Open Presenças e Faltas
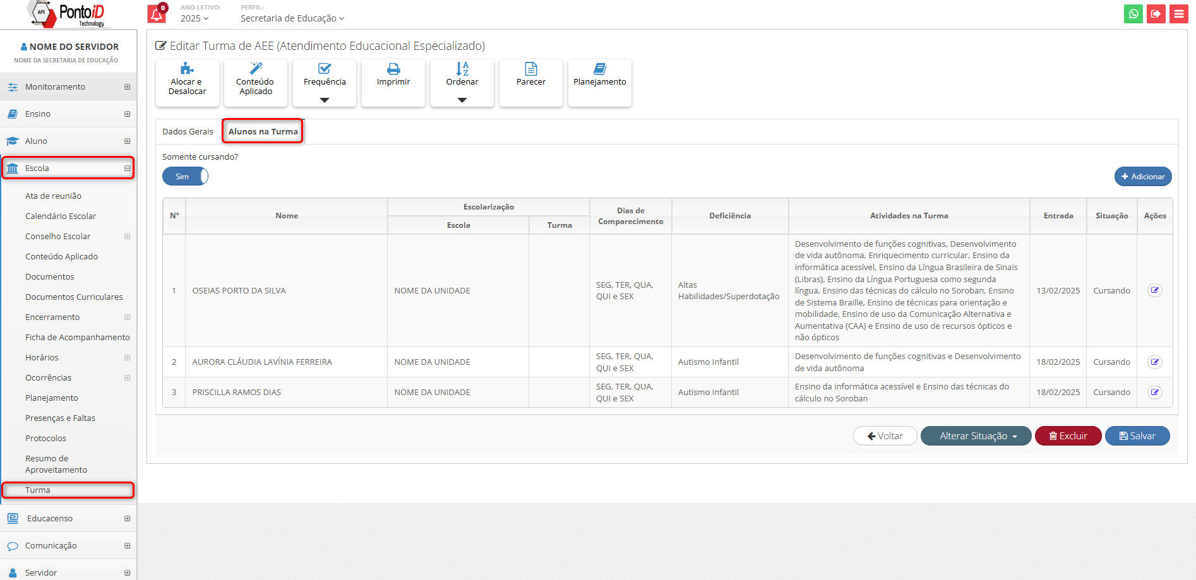 point(60,418)
